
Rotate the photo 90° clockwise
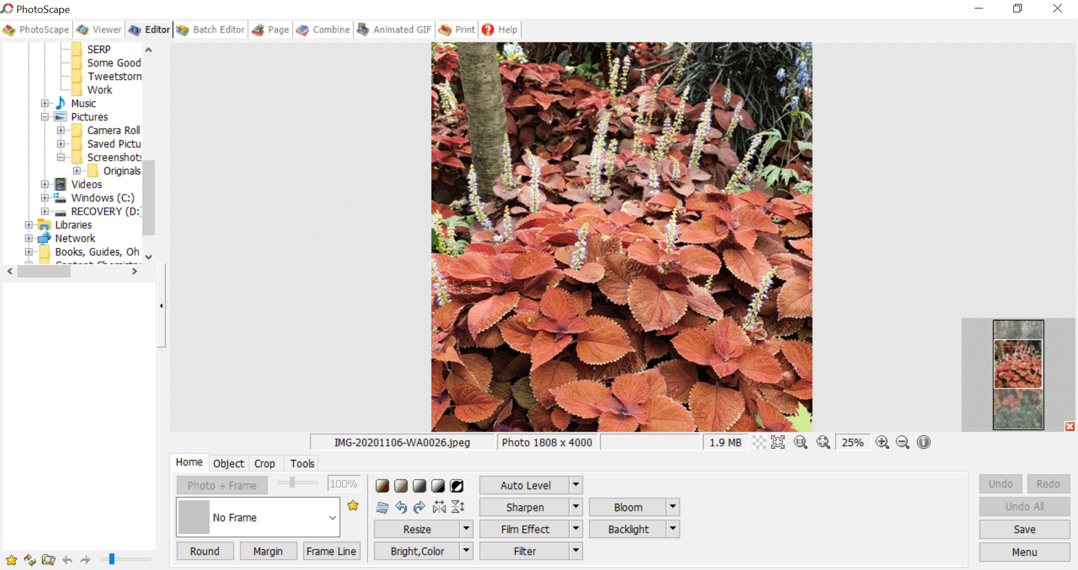click(x=419, y=508)
